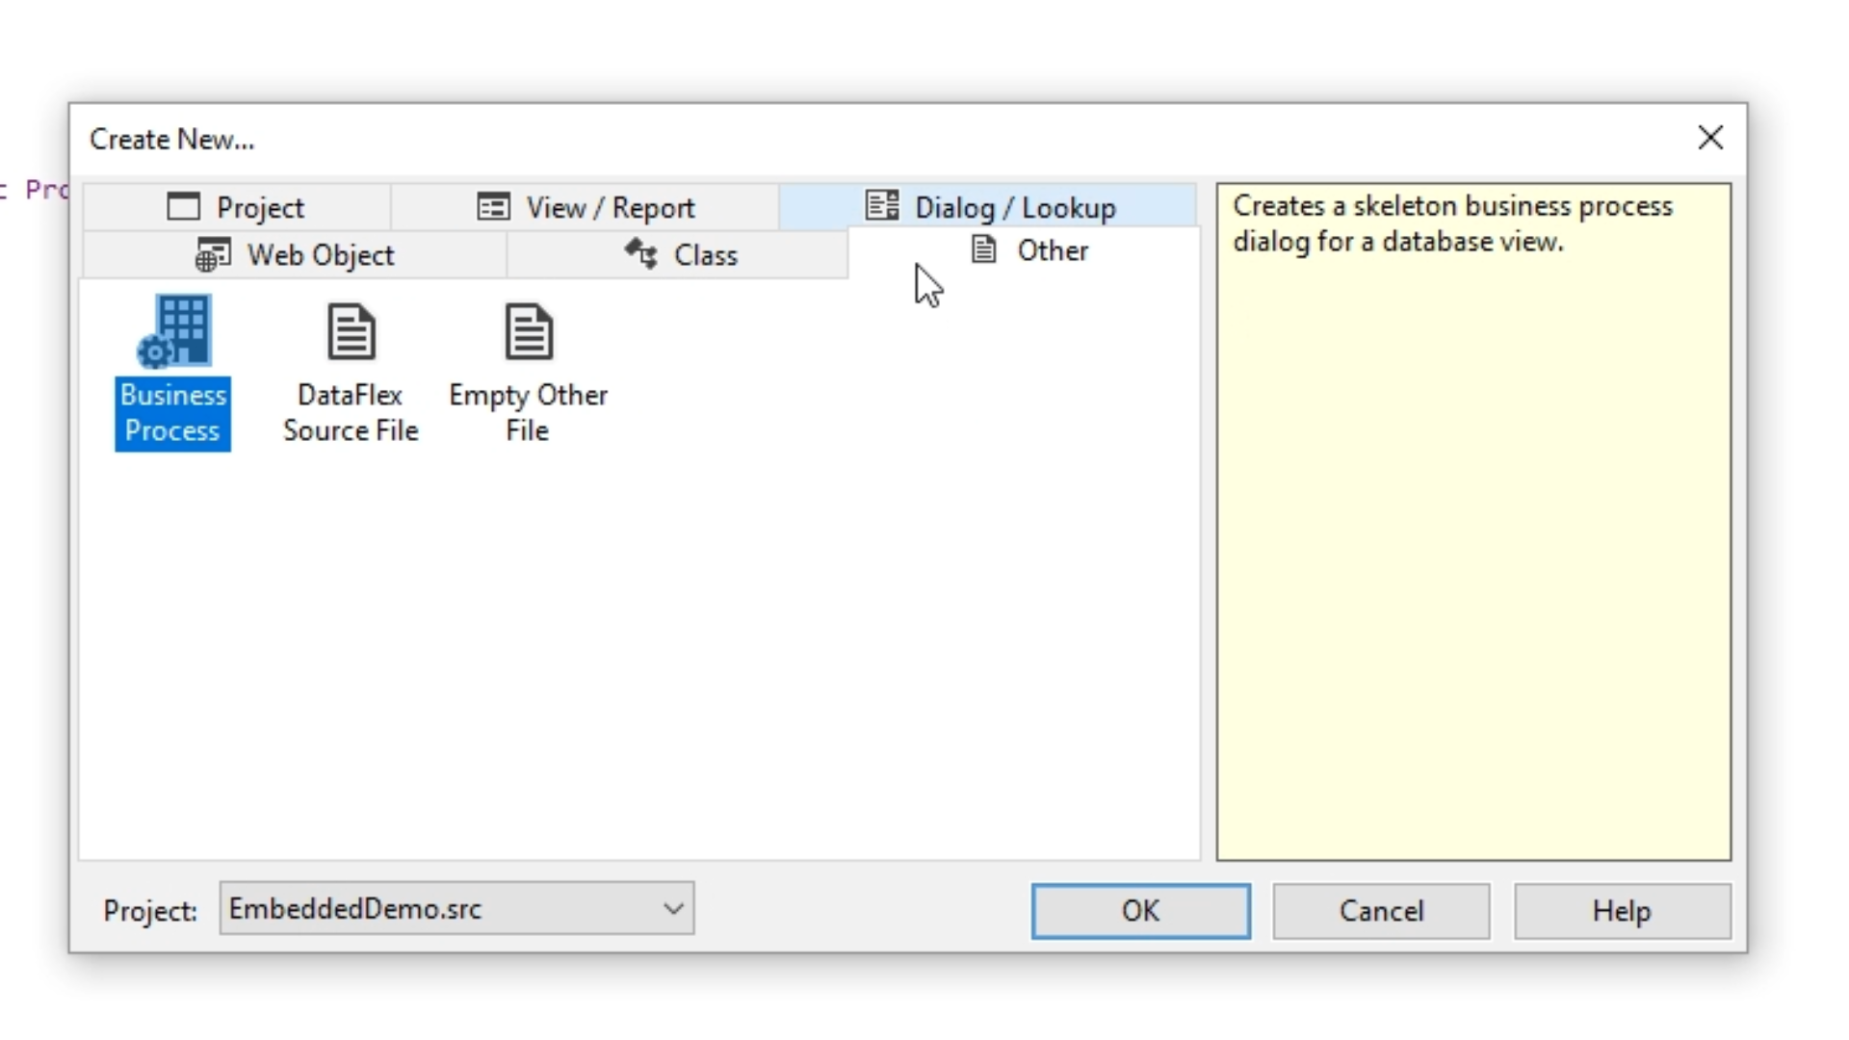Select the DataFlex Source File icon

point(351,332)
